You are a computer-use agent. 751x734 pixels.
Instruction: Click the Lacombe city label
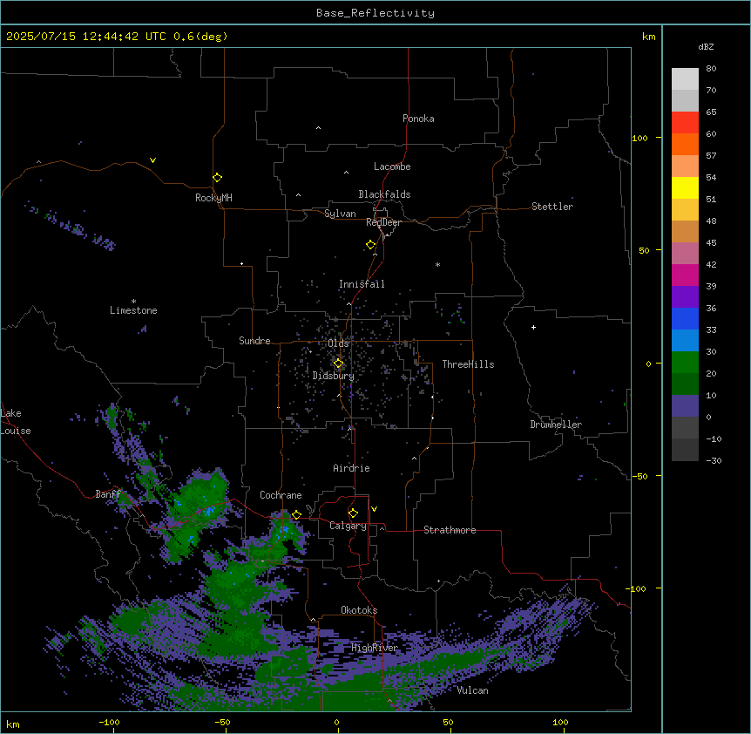tap(392, 167)
